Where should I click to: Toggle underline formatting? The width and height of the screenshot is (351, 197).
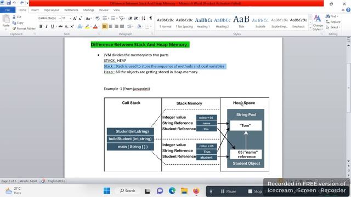click(x=52, y=26)
